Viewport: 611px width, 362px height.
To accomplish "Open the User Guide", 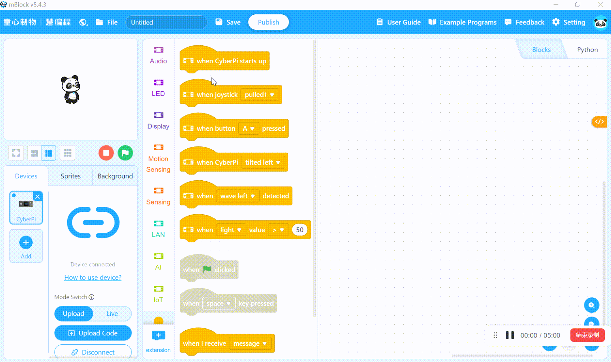I will [x=398, y=22].
